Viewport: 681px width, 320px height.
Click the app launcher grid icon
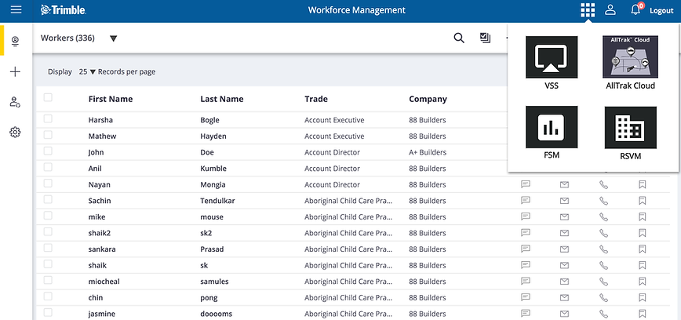tap(587, 10)
